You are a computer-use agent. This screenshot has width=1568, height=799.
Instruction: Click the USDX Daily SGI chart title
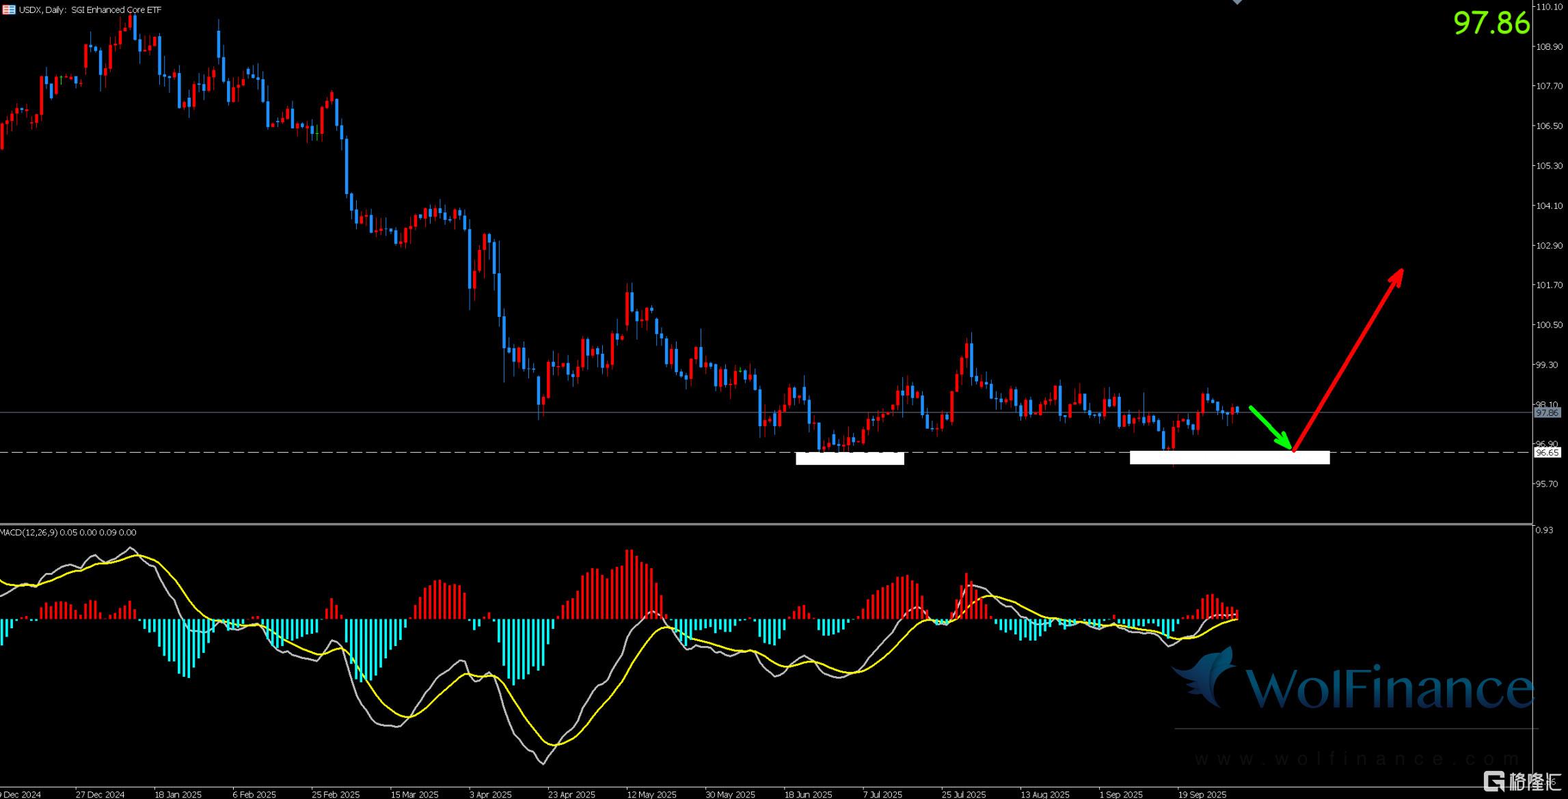(x=90, y=10)
